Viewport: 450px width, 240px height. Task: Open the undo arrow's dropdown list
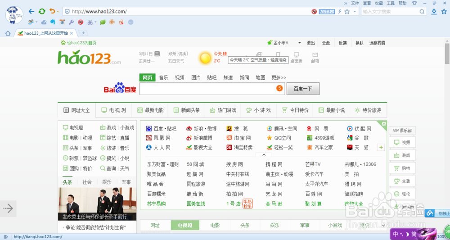(x=58, y=12)
